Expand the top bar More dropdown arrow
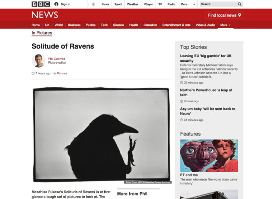 (x=194, y=5)
